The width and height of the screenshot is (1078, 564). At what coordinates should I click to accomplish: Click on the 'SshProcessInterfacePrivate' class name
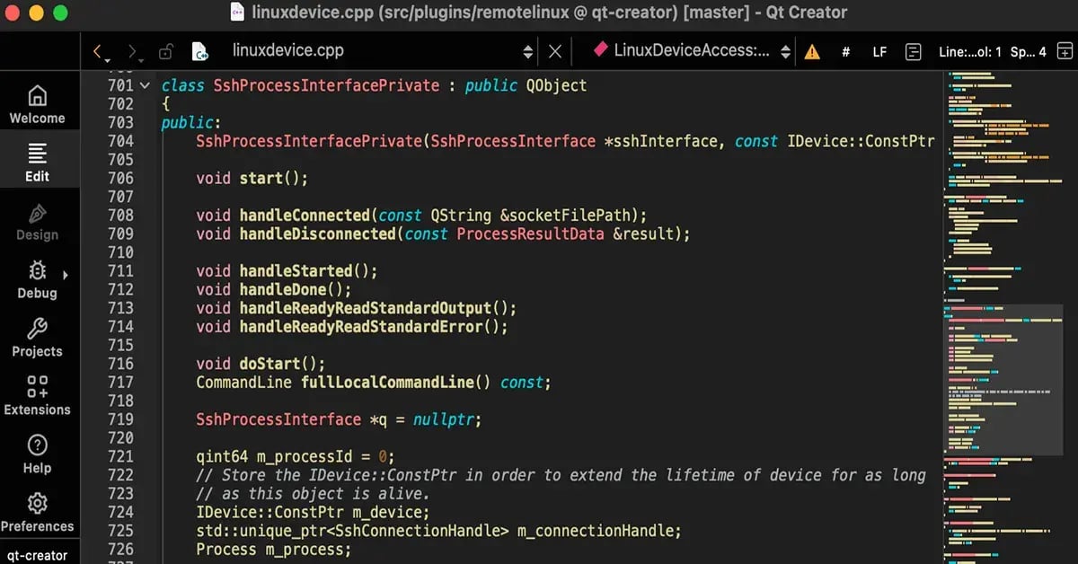[326, 86]
